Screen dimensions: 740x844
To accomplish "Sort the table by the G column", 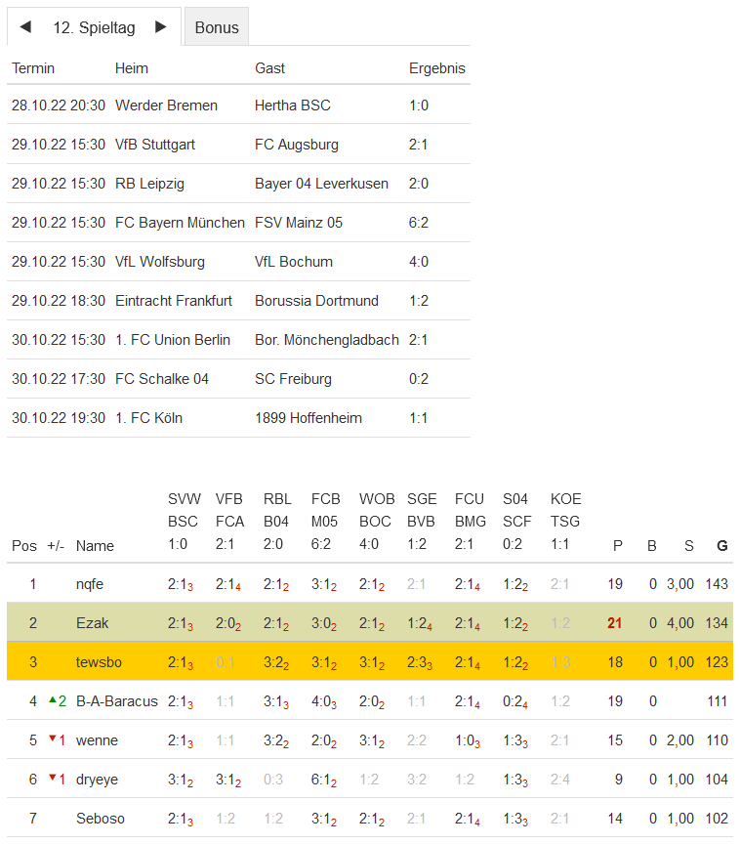I will coord(722,546).
